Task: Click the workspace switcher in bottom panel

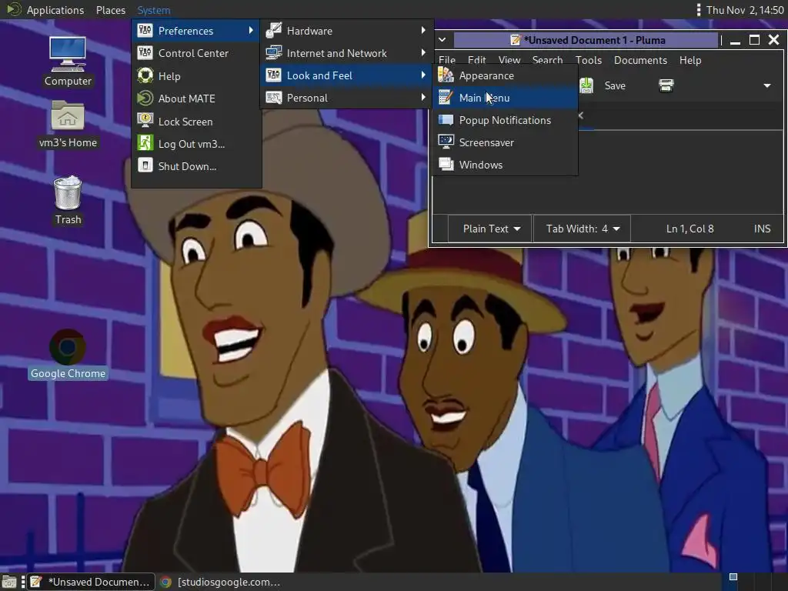Action: point(756,582)
